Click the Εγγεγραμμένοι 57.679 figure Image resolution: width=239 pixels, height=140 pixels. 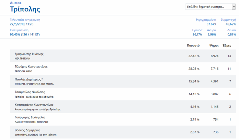(209, 24)
